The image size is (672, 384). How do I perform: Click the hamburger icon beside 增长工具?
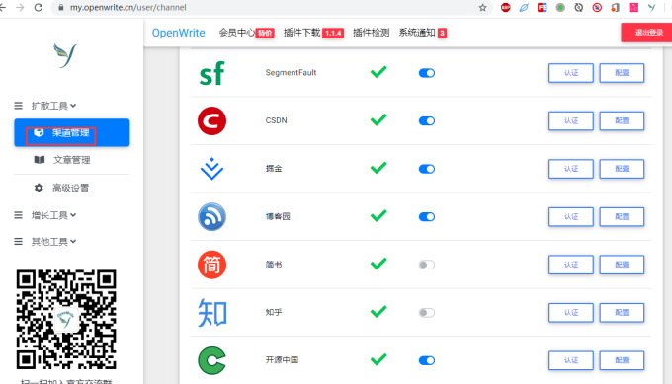pyautogui.click(x=18, y=215)
